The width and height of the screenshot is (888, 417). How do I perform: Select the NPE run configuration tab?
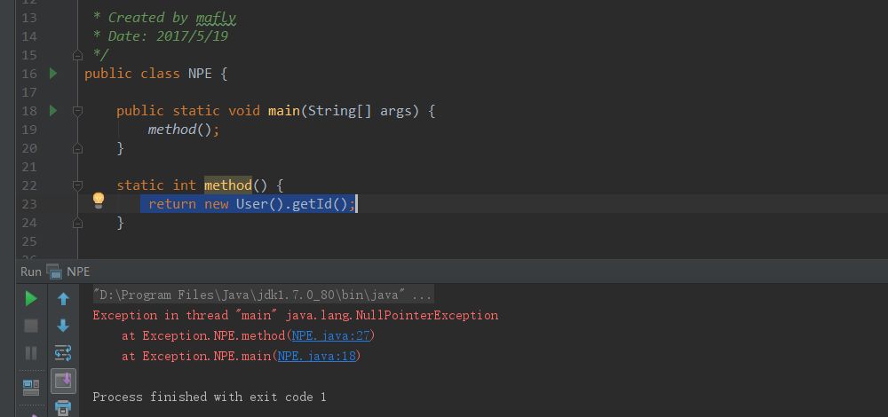click(x=77, y=271)
